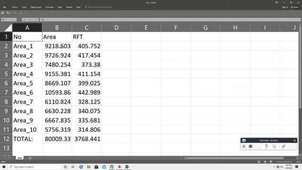Click cell with header 'Area'

click(57, 37)
